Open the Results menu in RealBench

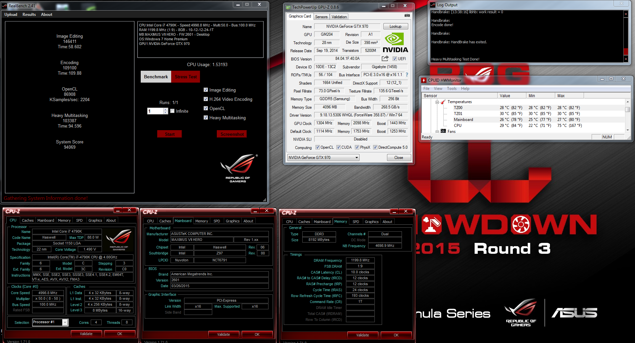coord(29,15)
